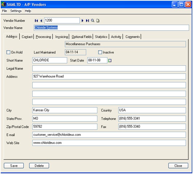This screenshot has width=193, height=174.
Task: Click the fourth address line field
Action: [109, 102]
